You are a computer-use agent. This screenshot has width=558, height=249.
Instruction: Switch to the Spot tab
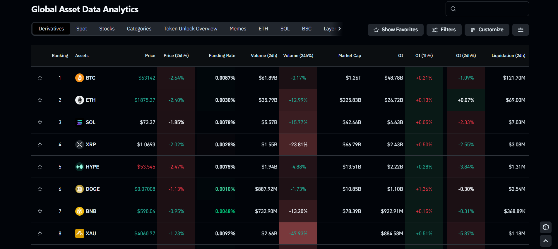[x=82, y=29]
